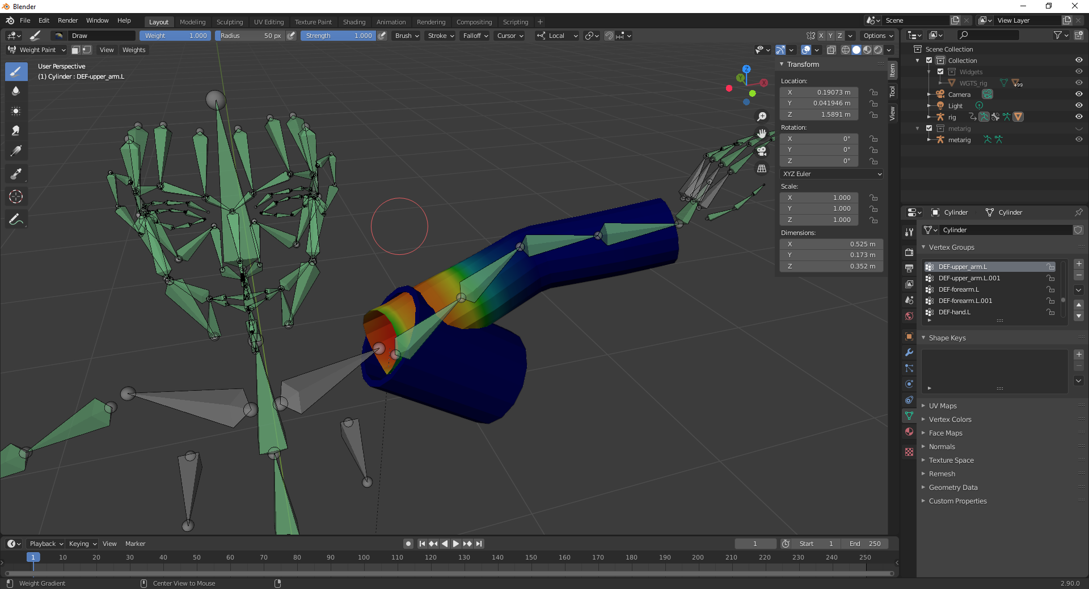Open the Texture properties checker tab
The image size is (1089, 589).
tap(909, 452)
